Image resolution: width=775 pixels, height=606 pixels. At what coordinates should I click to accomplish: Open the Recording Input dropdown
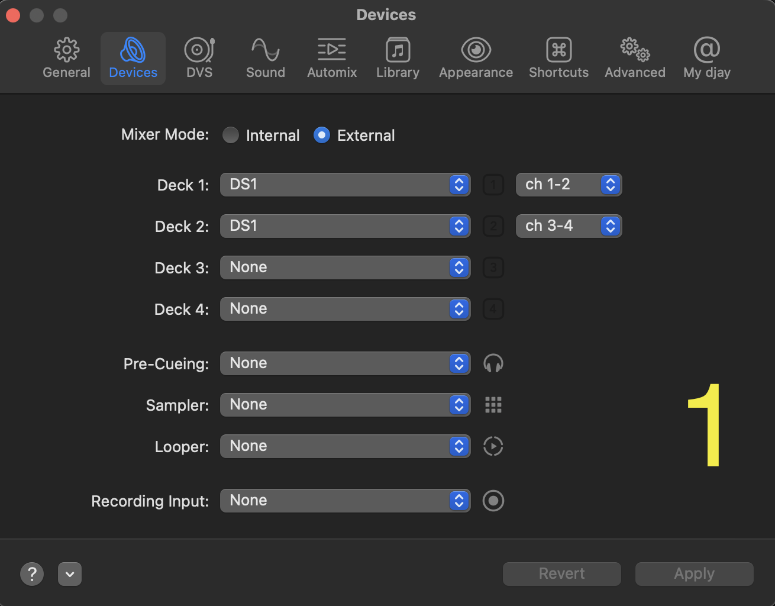[345, 501]
